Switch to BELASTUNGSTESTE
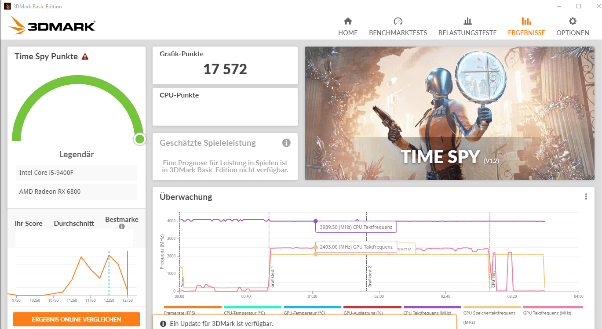This screenshot has width=602, height=329. click(467, 27)
